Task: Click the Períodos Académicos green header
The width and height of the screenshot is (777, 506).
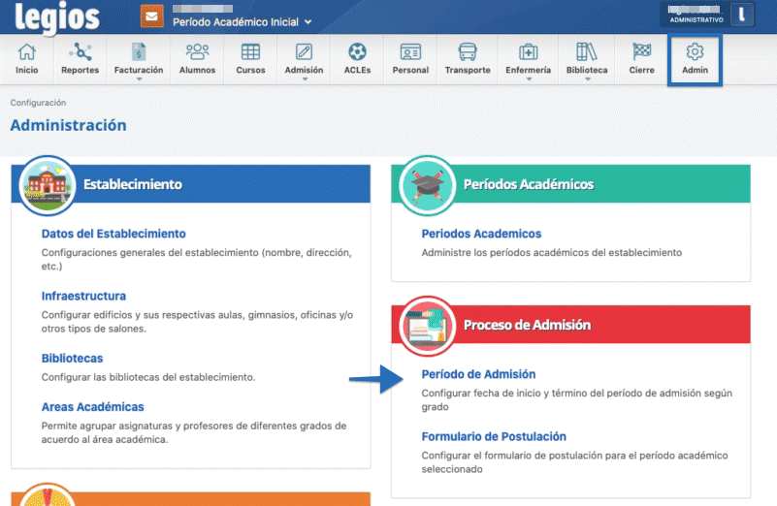Action: tap(570, 184)
